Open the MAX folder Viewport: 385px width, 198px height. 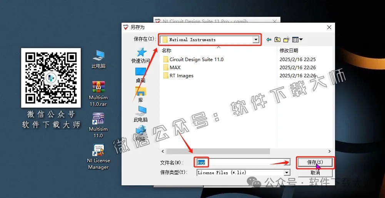[172, 67]
